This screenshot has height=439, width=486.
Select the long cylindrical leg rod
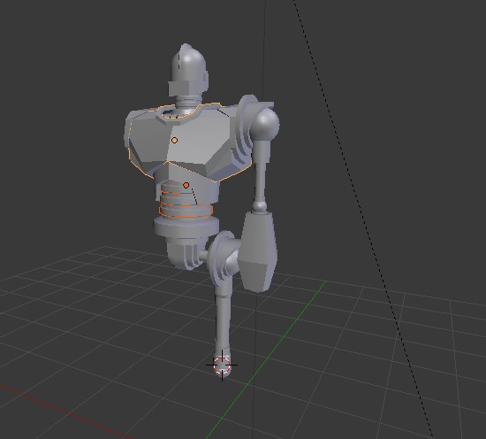click(x=223, y=320)
